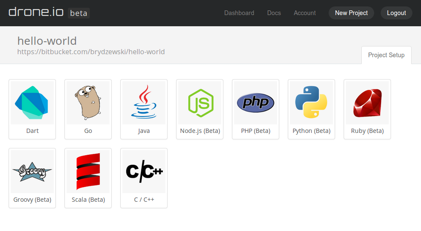Open the Dashboard menu item
The image size is (421, 231).
tap(239, 13)
